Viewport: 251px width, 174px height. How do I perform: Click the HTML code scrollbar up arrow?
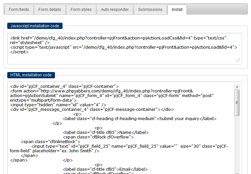(237, 87)
